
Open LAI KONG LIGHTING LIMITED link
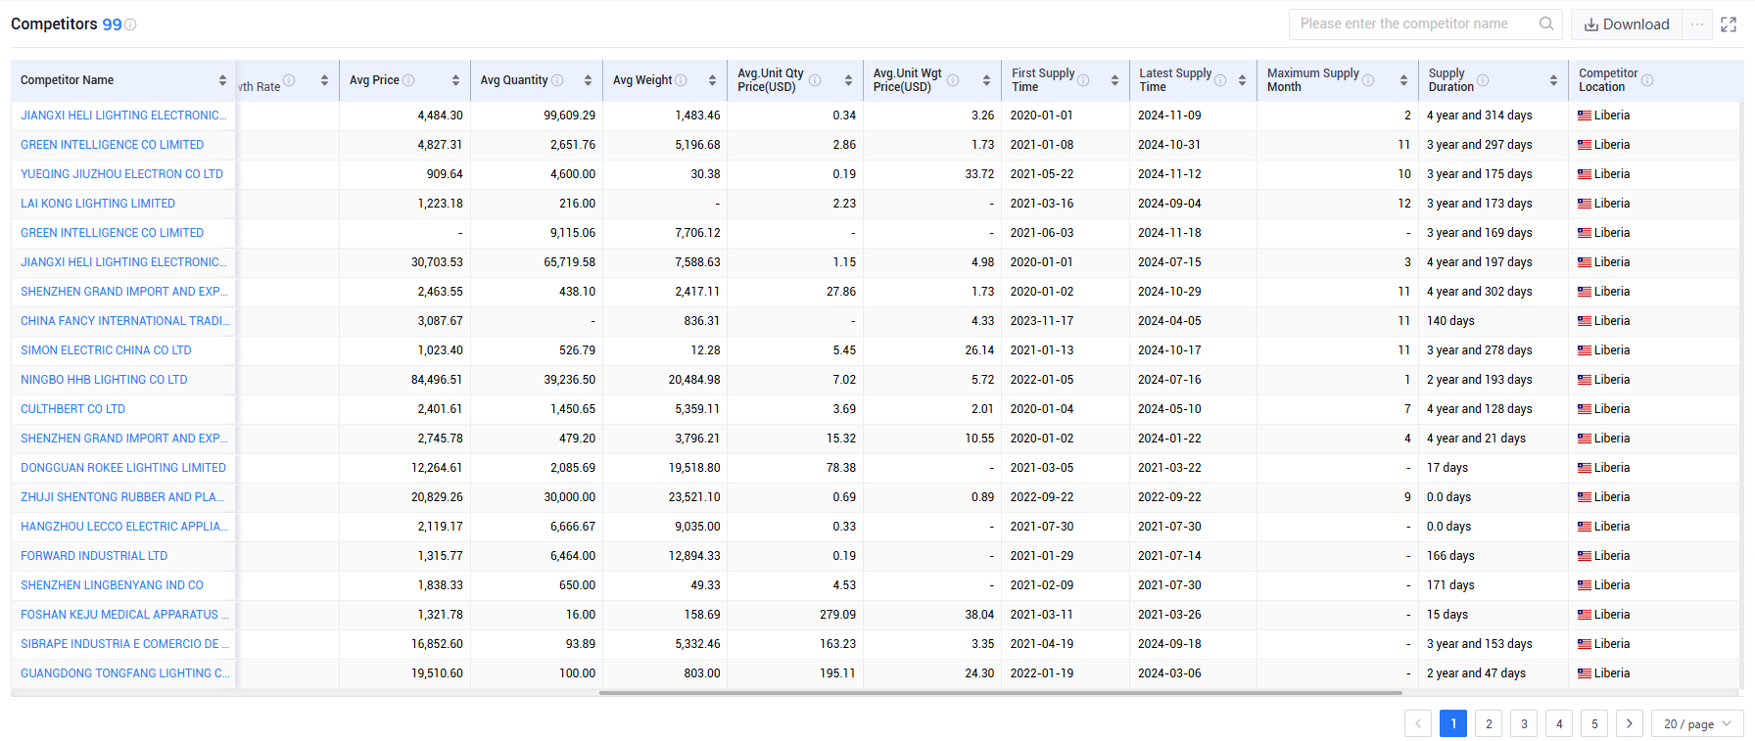tap(98, 204)
